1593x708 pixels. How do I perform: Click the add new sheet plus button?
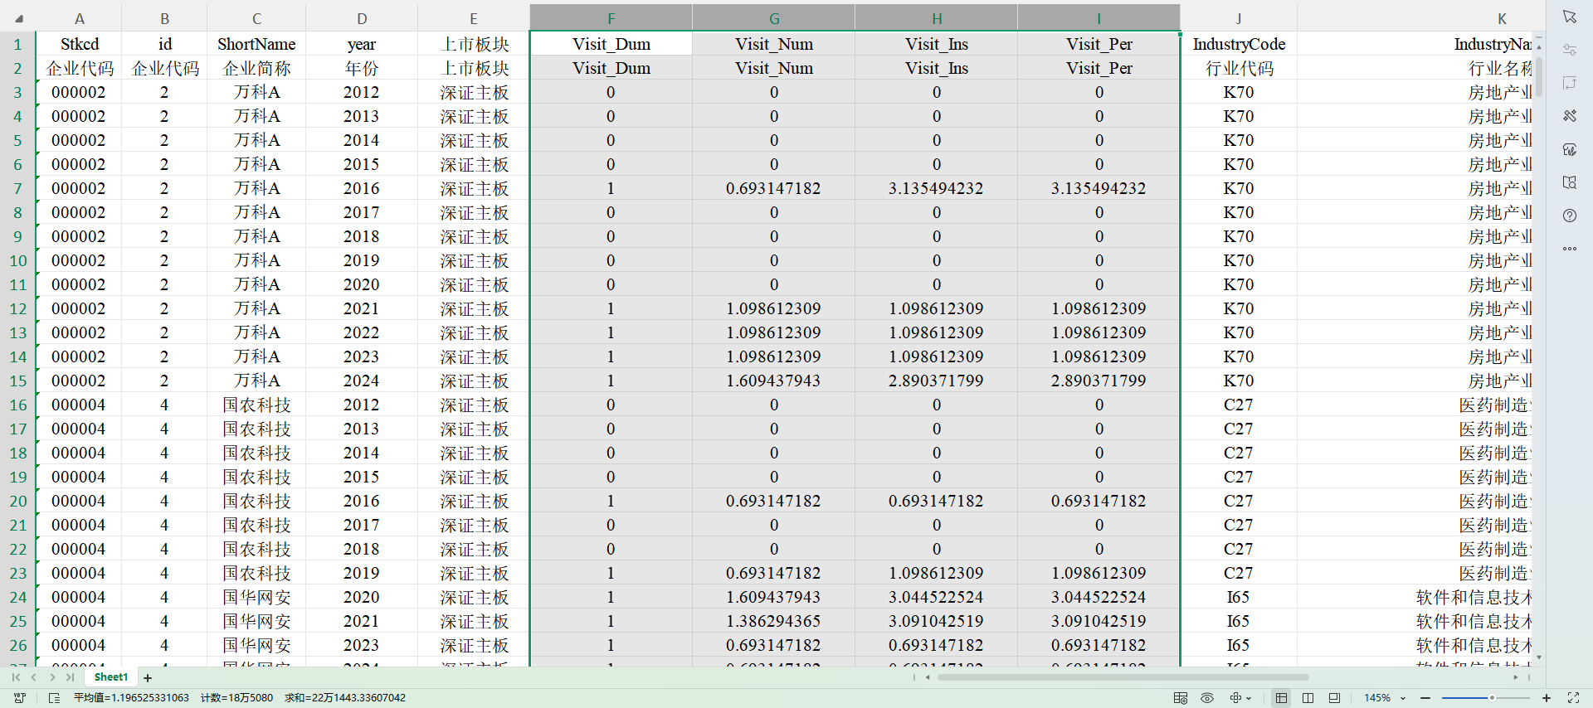(x=148, y=678)
